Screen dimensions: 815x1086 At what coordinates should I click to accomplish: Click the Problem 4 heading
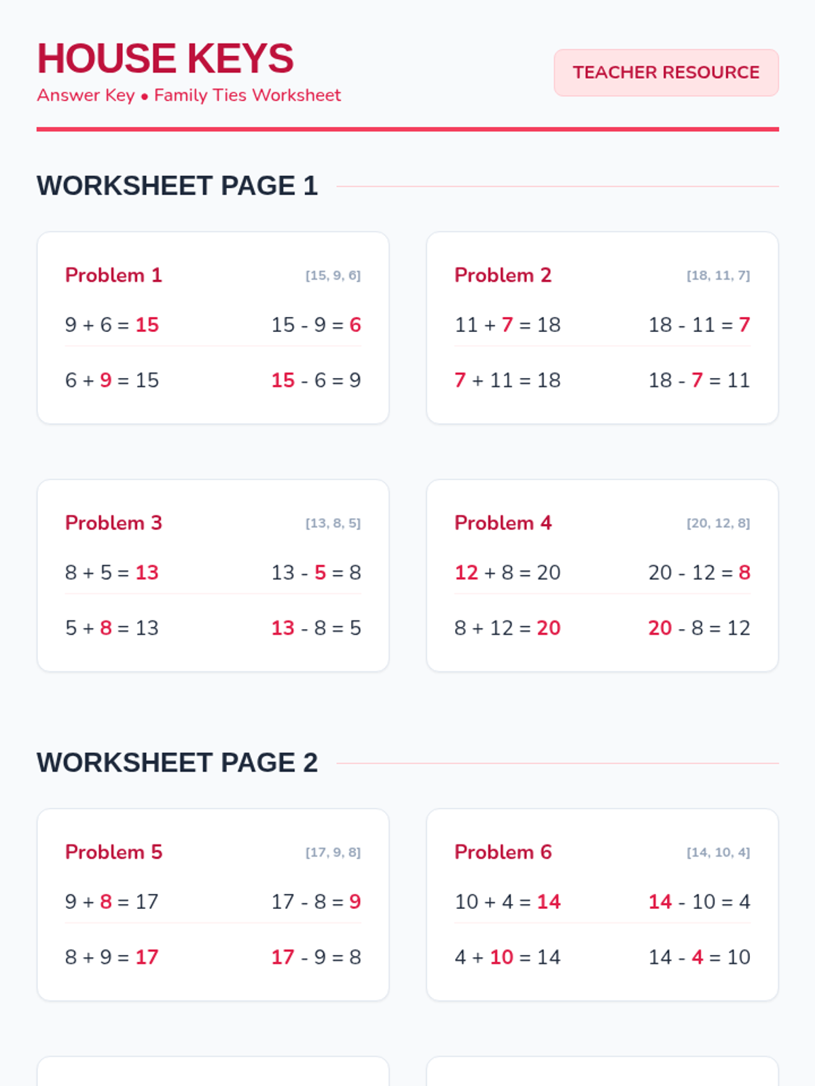pos(503,523)
